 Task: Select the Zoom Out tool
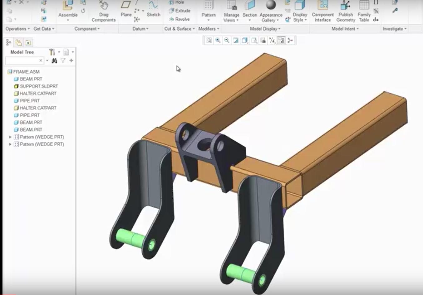coord(227,40)
